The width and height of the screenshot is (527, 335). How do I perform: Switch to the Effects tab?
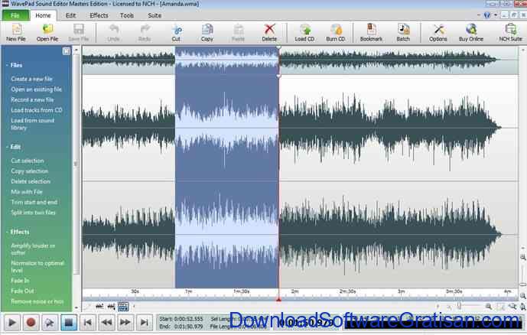[99, 15]
